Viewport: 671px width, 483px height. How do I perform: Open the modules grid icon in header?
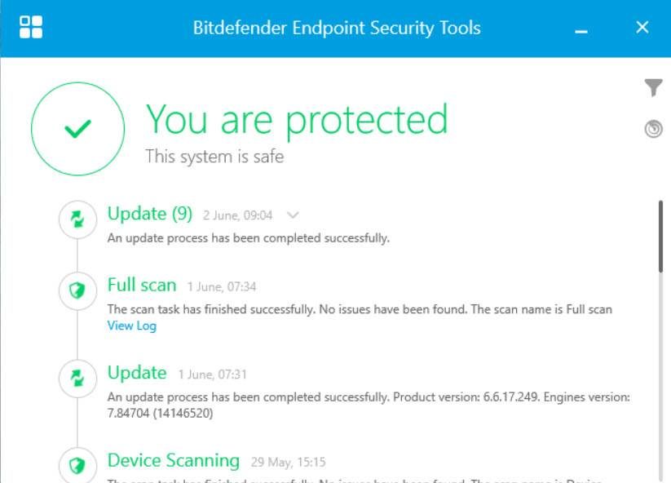31,27
